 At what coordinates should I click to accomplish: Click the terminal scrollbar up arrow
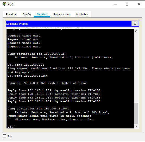pyautogui.click(x=136, y=31)
